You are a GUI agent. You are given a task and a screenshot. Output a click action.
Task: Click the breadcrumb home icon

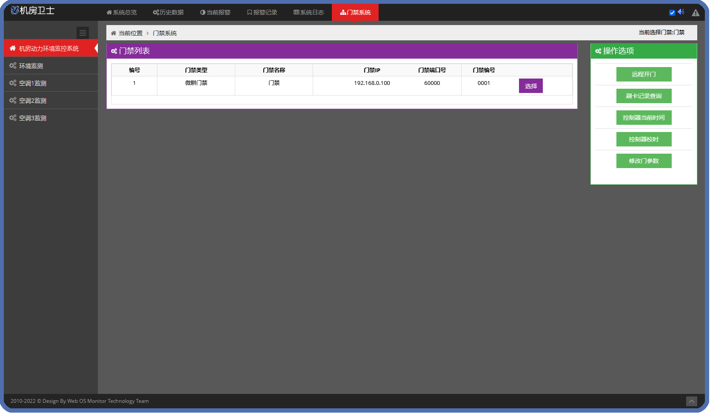coord(114,33)
